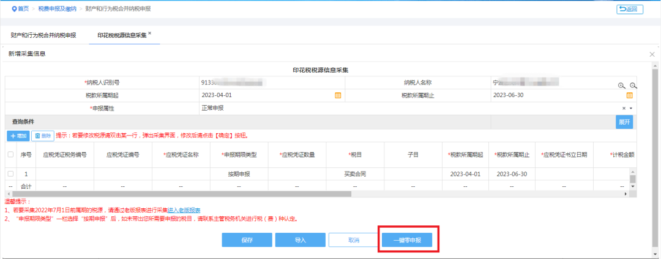Expand query conditions with 展开 button
Viewport: 661px width, 259px height.
pos(624,122)
